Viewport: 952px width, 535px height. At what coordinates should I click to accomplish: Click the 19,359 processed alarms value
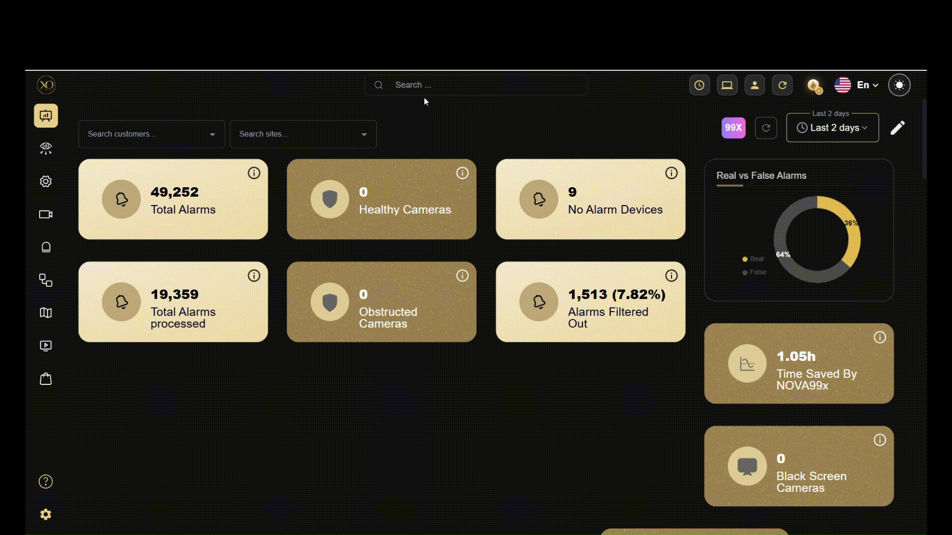coord(175,295)
